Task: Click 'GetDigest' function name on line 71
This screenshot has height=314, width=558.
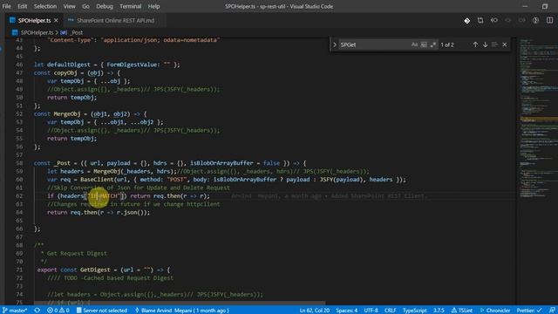Action: pos(95,270)
